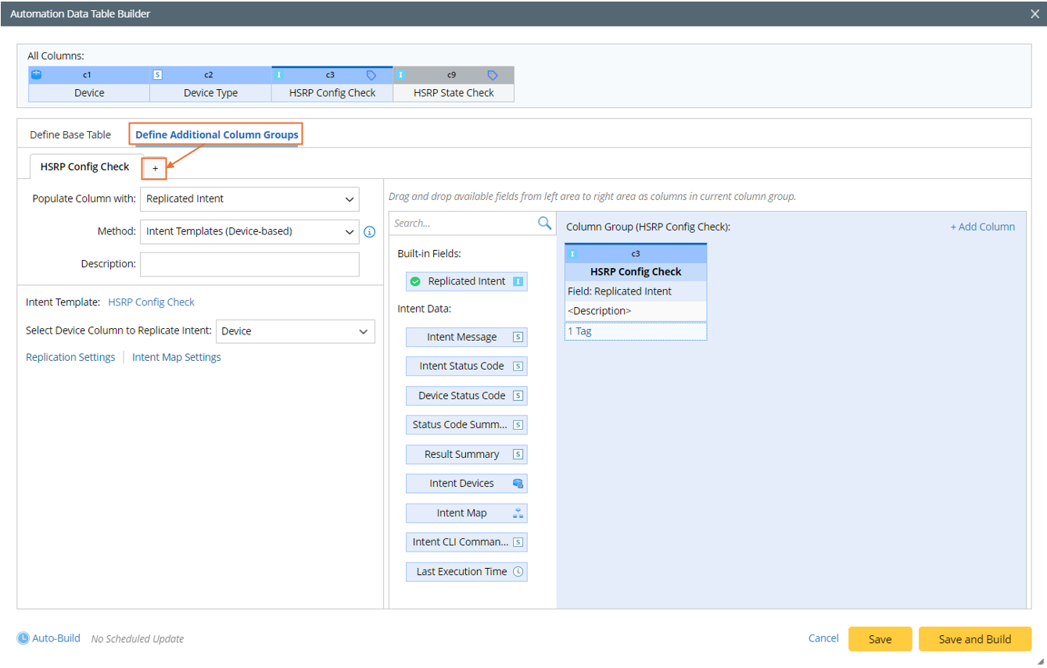
Task: Click the info icon beside Method dropdown
Action: pyautogui.click(x=370, y=232)
